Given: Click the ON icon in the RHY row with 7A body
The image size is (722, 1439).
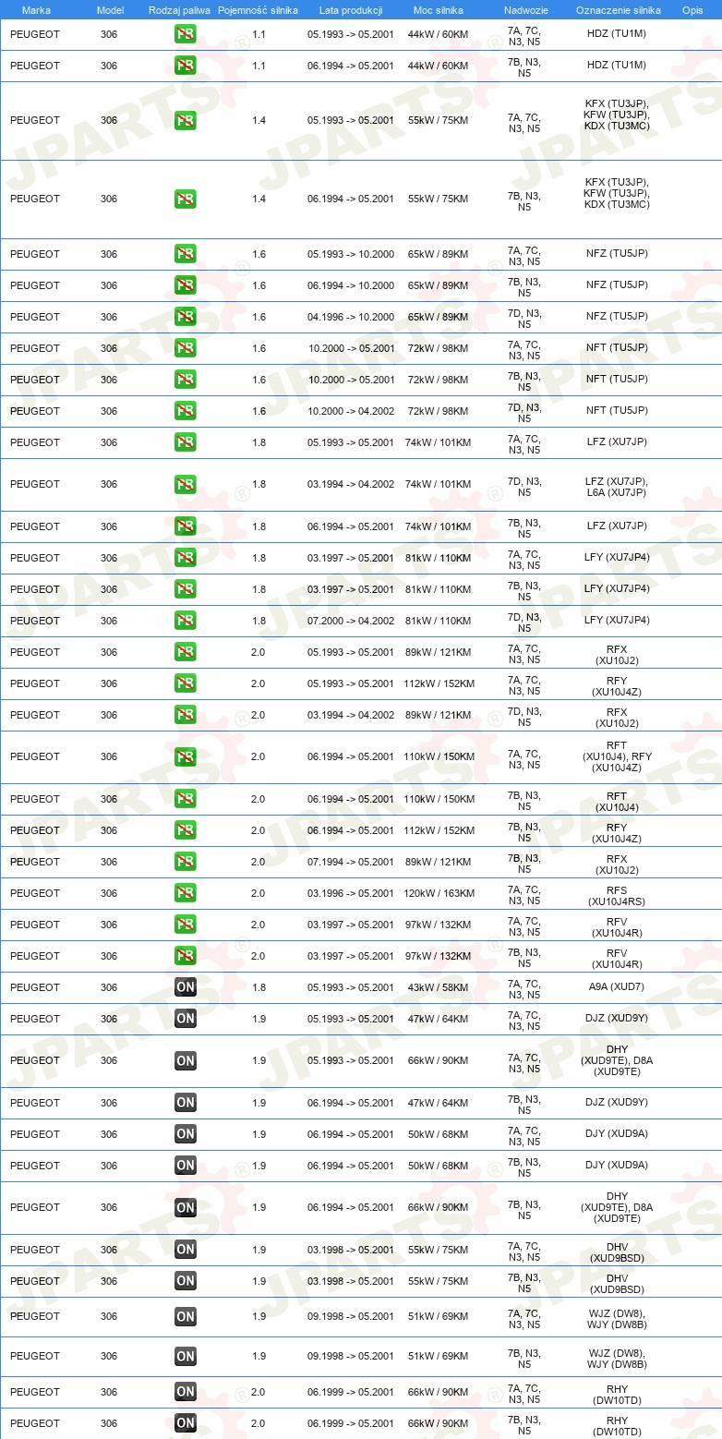Looking at the screenshot, I should point(186,1392).
